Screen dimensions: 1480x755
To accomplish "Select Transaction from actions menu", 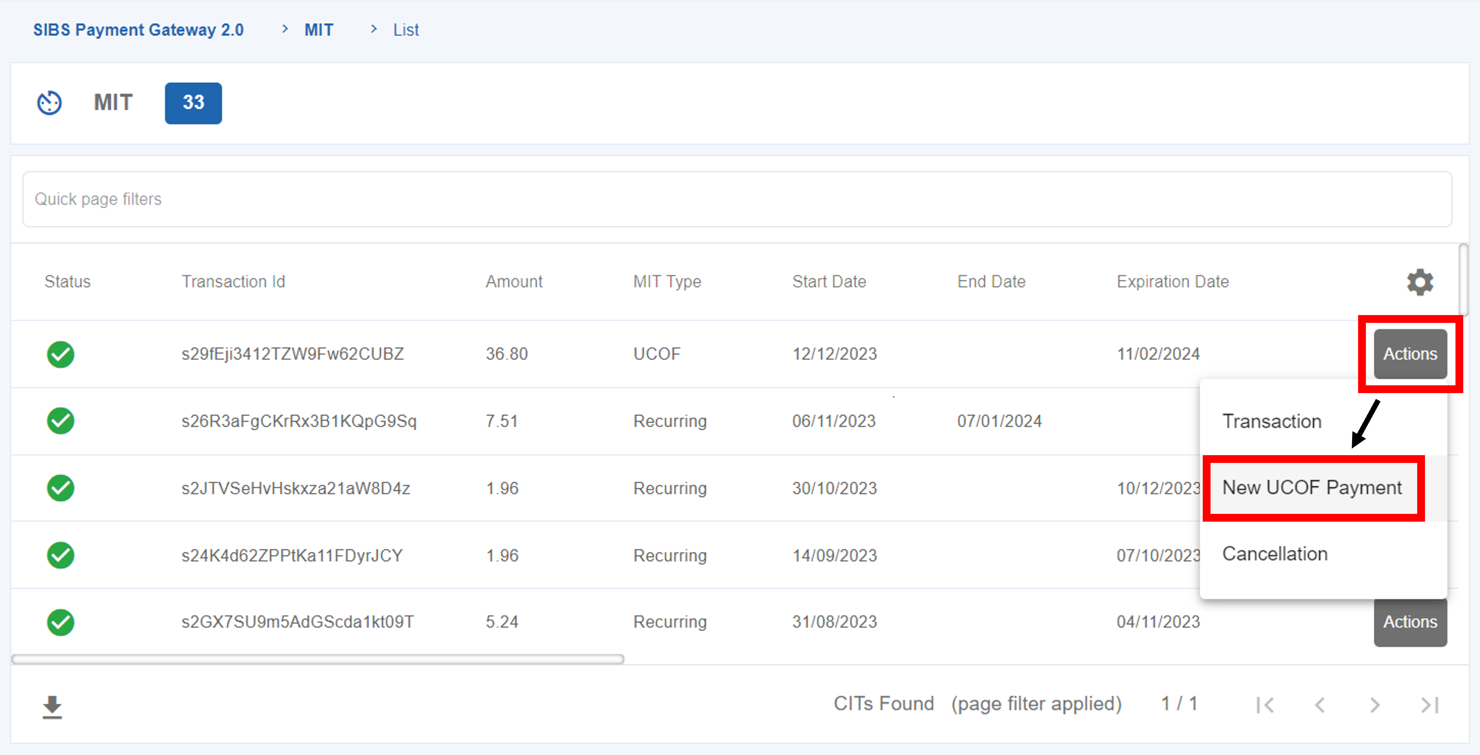I will point(1271,421).
